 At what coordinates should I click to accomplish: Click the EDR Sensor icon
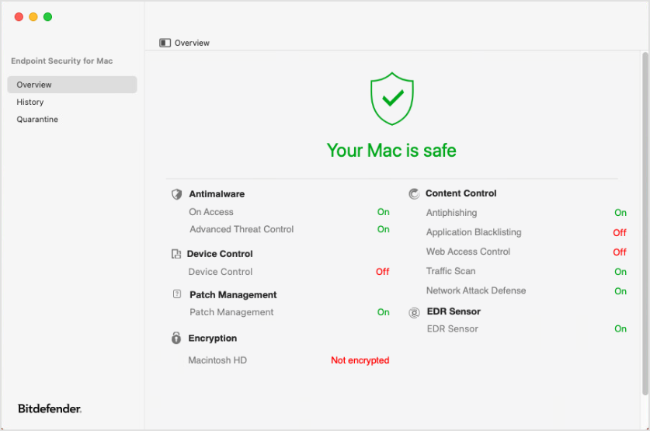414,312
